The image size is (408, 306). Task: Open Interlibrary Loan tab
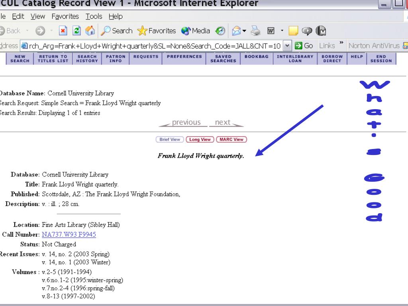pos(295,59)
